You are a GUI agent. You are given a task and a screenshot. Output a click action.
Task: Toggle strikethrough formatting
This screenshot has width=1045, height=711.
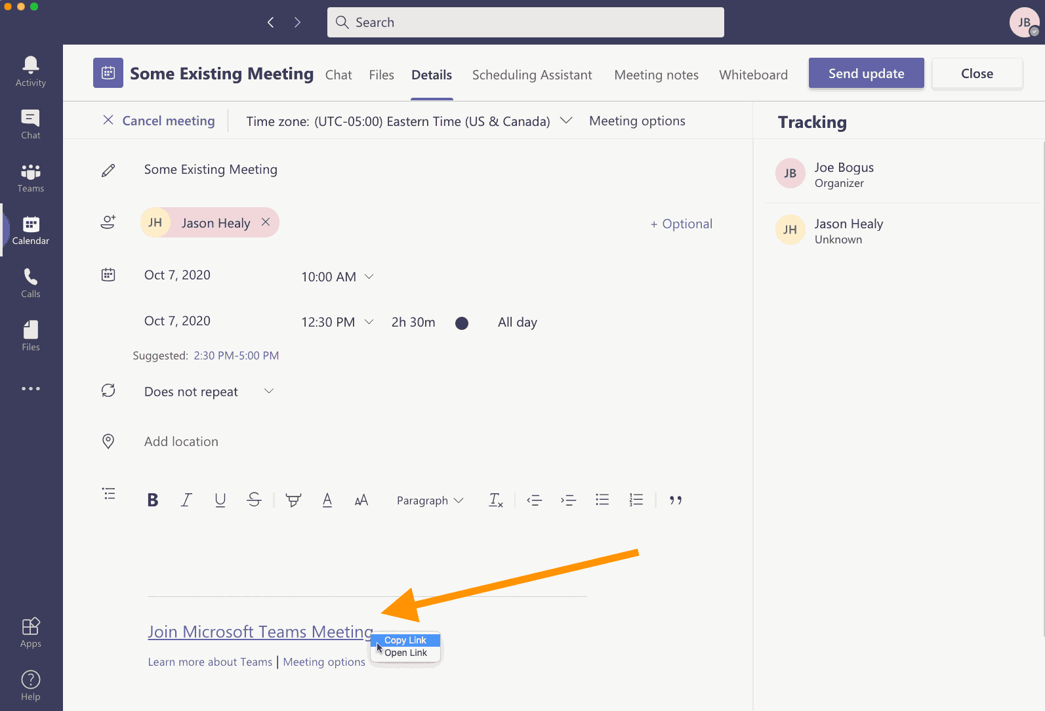point(254,500)
